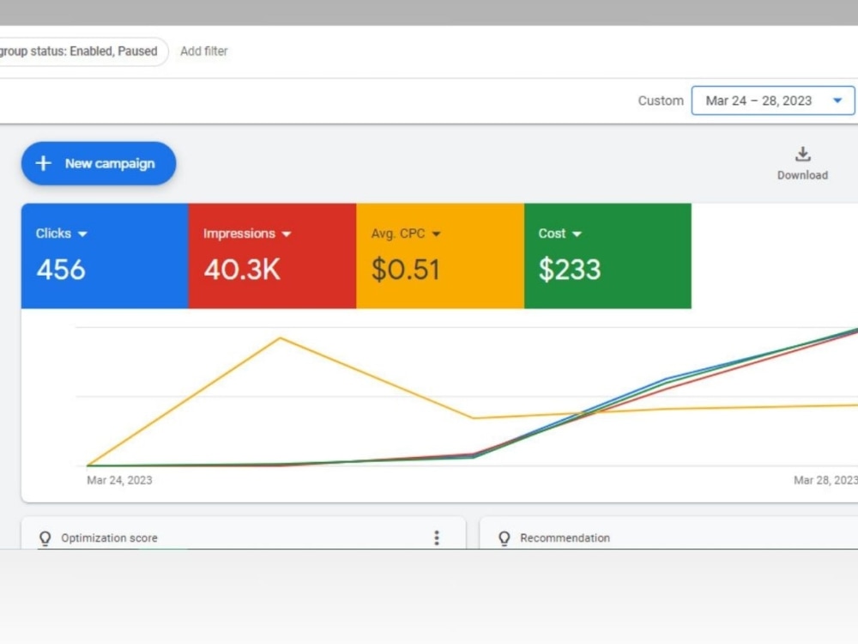858x644 pixels.
Task: Click the $0.51 average CPC value
Action: [x=406, y=270]
